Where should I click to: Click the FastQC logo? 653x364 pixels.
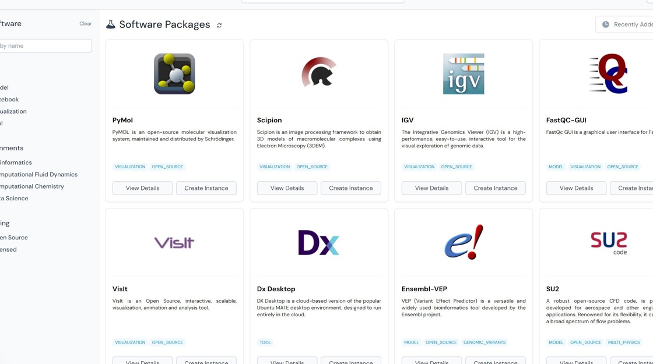609,73
